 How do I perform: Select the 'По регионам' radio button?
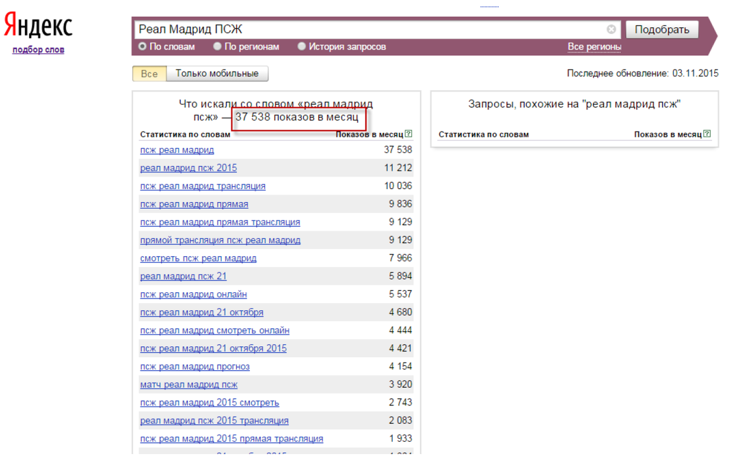tap(217, 47)
